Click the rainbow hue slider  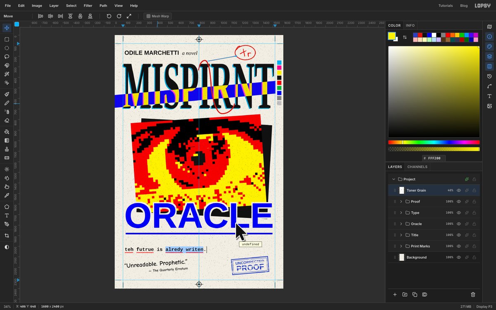click(434, 142)
